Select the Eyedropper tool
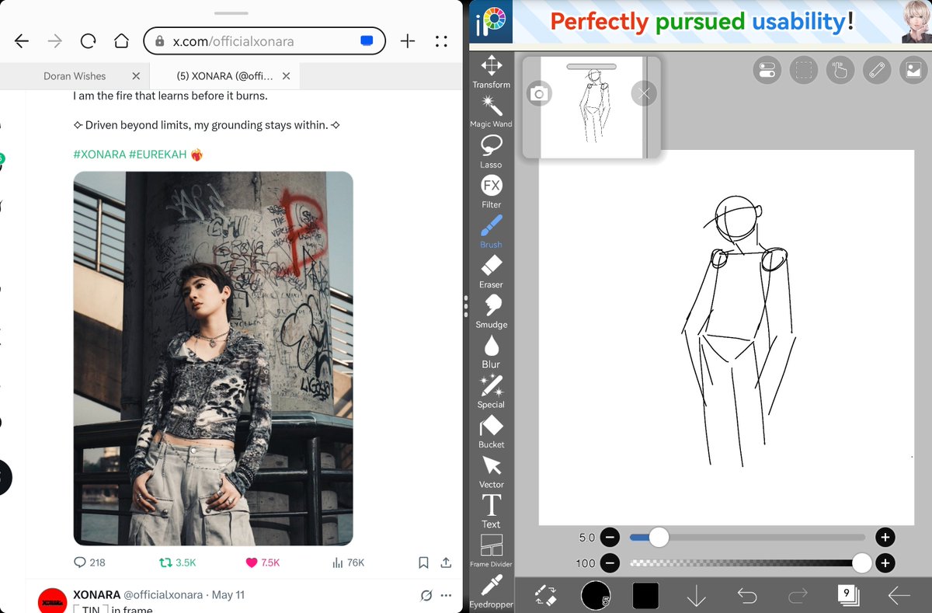Screen dimensions: 932x613 pyautogui.click(x=491, y=592)
